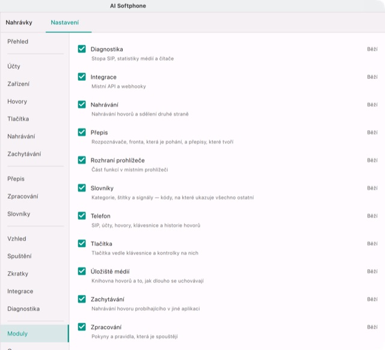Click 'Nahrávání hovorů a sdělení druhé straně'
Image resolution: width=385 pixels, height=350 pixels.
point(140,114)
